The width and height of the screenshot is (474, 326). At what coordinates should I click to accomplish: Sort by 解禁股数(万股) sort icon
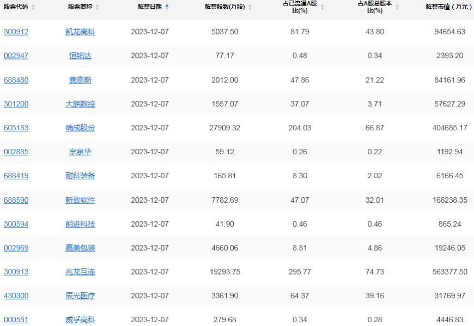point(250,7)
